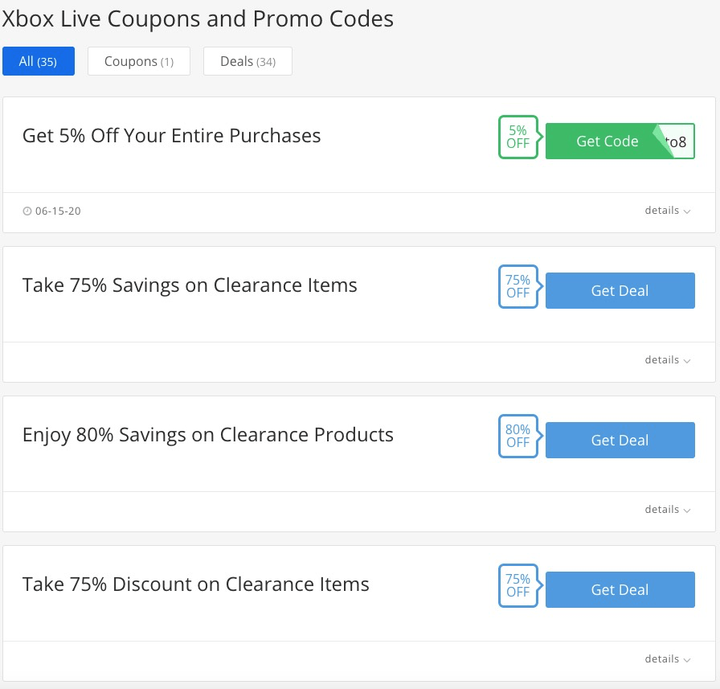The image size is (720, 689).
Task: Get Deal for 80% Savings on Clearance Products
Action: point(620,440)
